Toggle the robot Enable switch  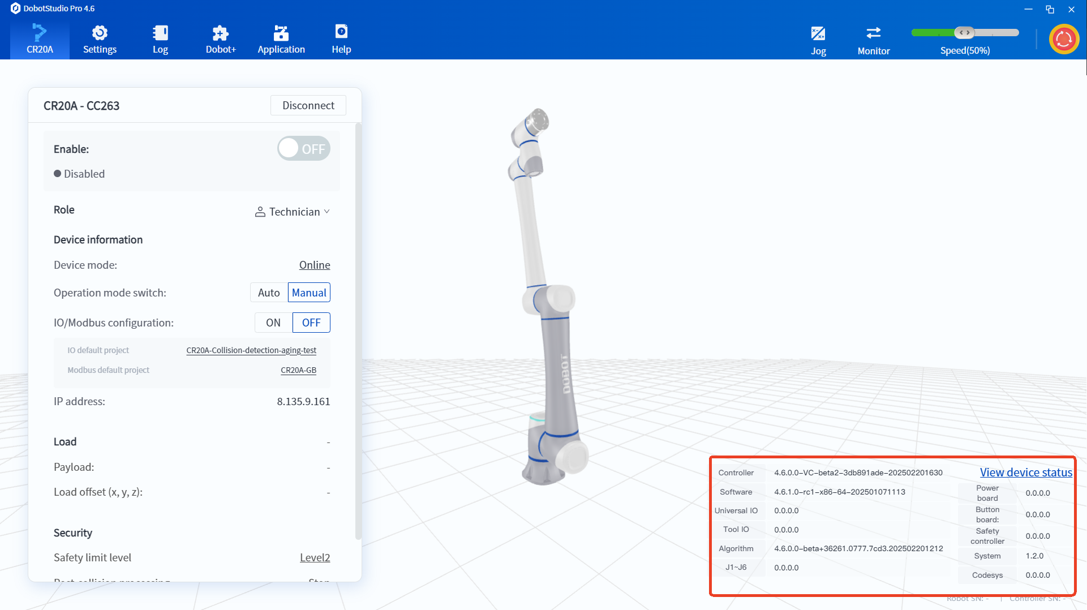304,149
